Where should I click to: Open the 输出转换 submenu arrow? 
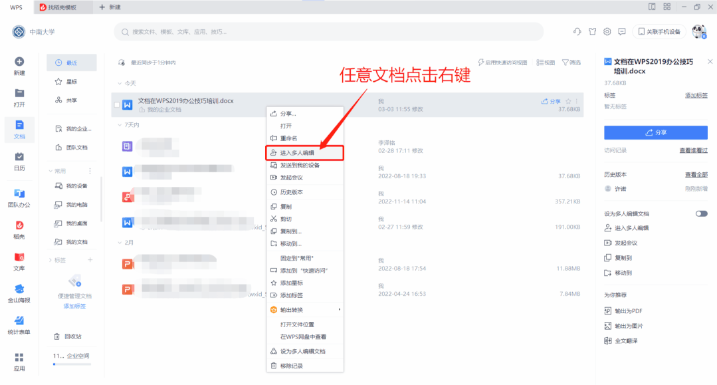pos(340,310)
